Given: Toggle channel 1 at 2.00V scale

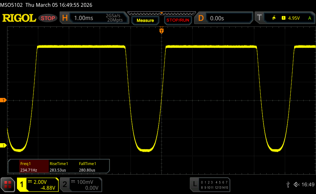Looking at the screenshot, I should pos(38,184).
